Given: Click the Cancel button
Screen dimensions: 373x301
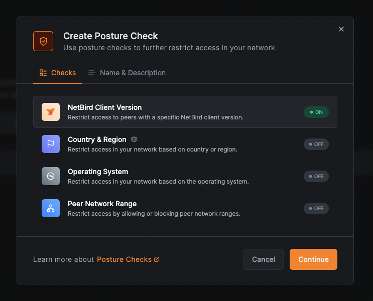Looking at the screenshot, I should [264, 259].
